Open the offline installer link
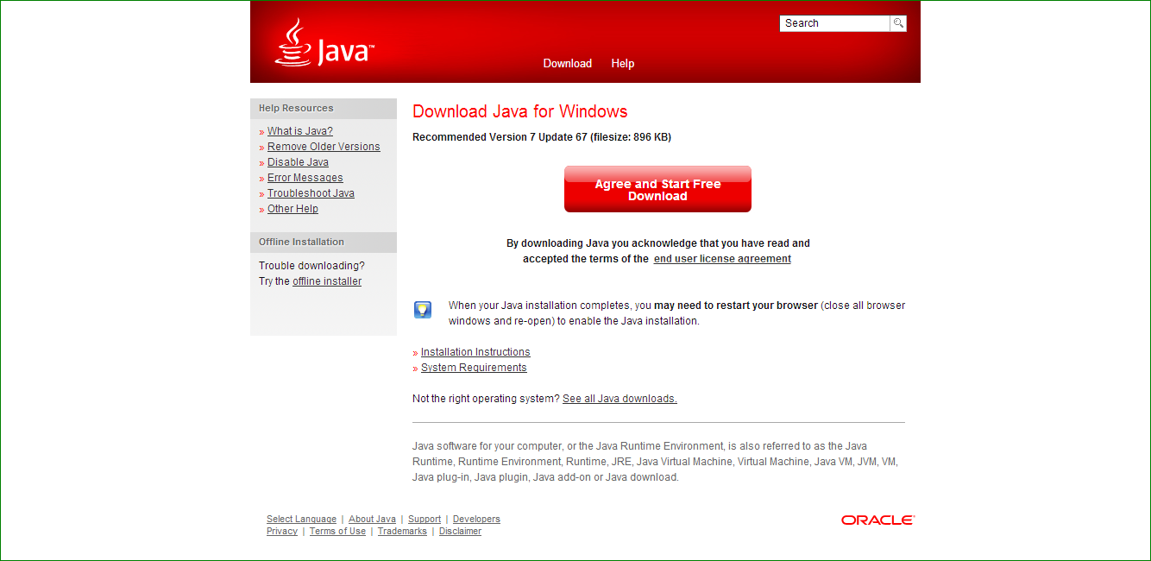 [x=327, y=281]
